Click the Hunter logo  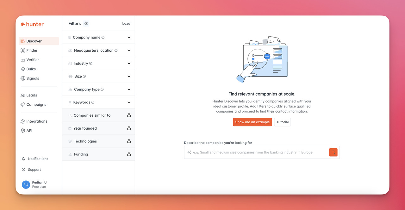[x=32, y=24]
